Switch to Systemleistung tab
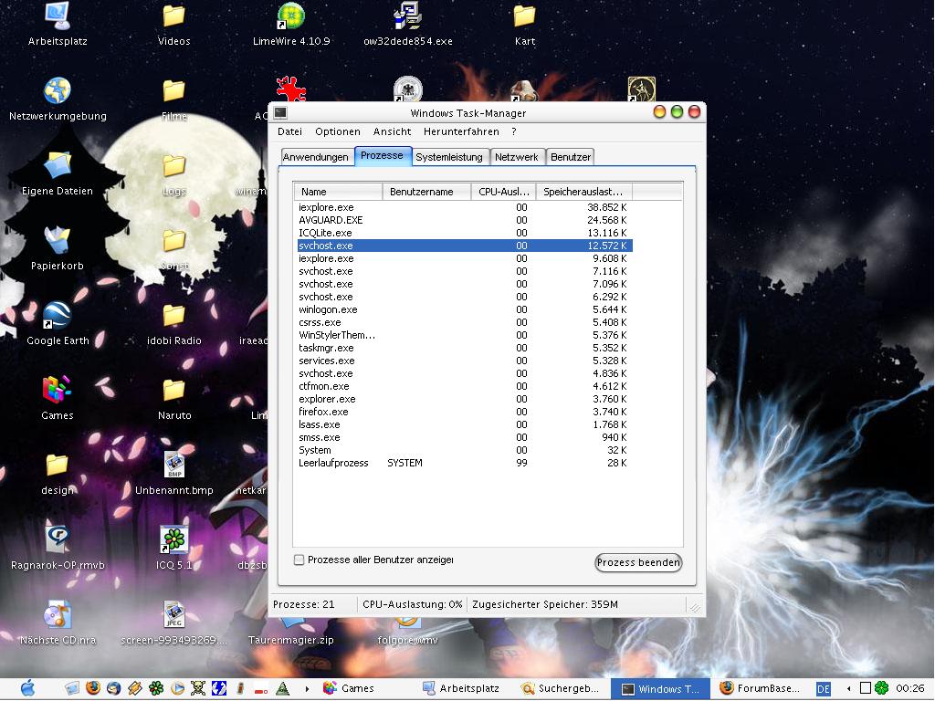The image size is (935, 701). [x=449, y=157]
